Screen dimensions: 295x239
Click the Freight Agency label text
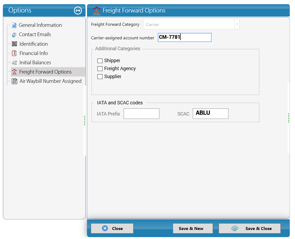(120, 69)
